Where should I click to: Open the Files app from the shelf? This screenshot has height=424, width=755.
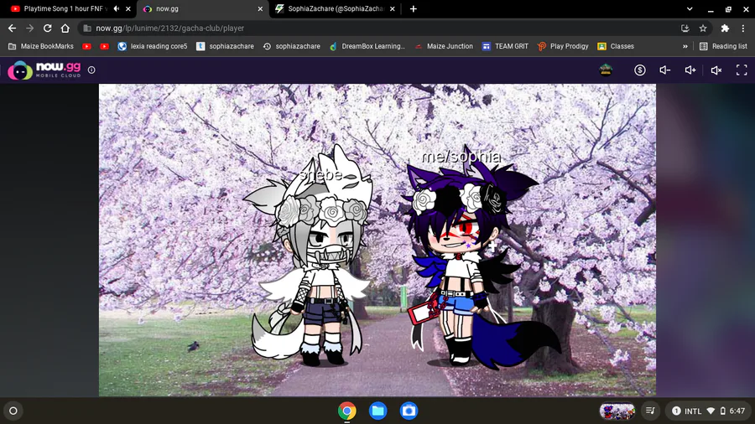(x=378, y=411)
